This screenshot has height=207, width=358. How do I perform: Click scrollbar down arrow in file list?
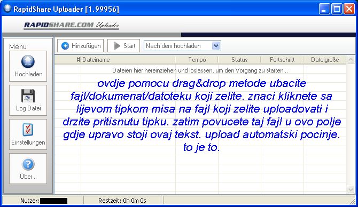tap(351, 189)
